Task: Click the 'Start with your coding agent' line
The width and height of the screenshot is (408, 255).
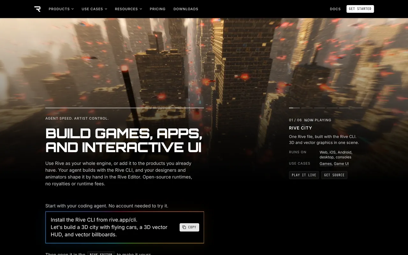Action: coord(107,206)
